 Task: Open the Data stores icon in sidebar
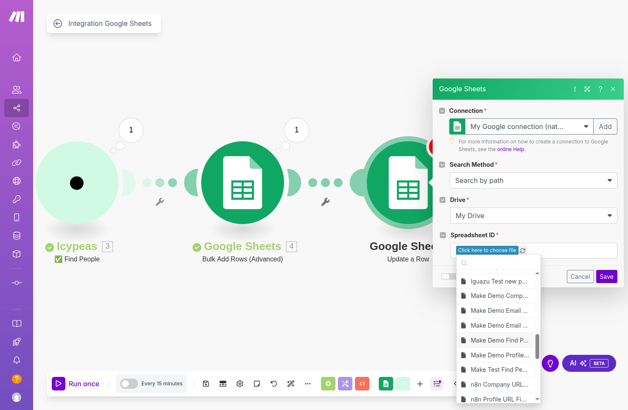(17, 236)
